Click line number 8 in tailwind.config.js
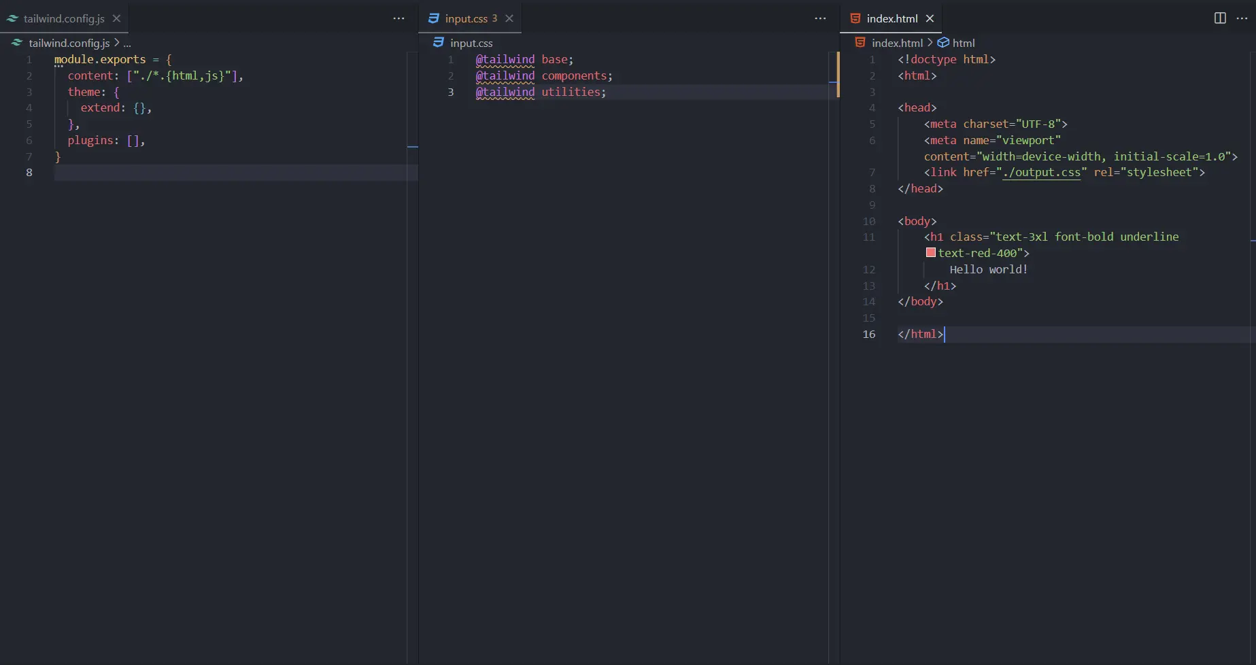 click(29, 173)
